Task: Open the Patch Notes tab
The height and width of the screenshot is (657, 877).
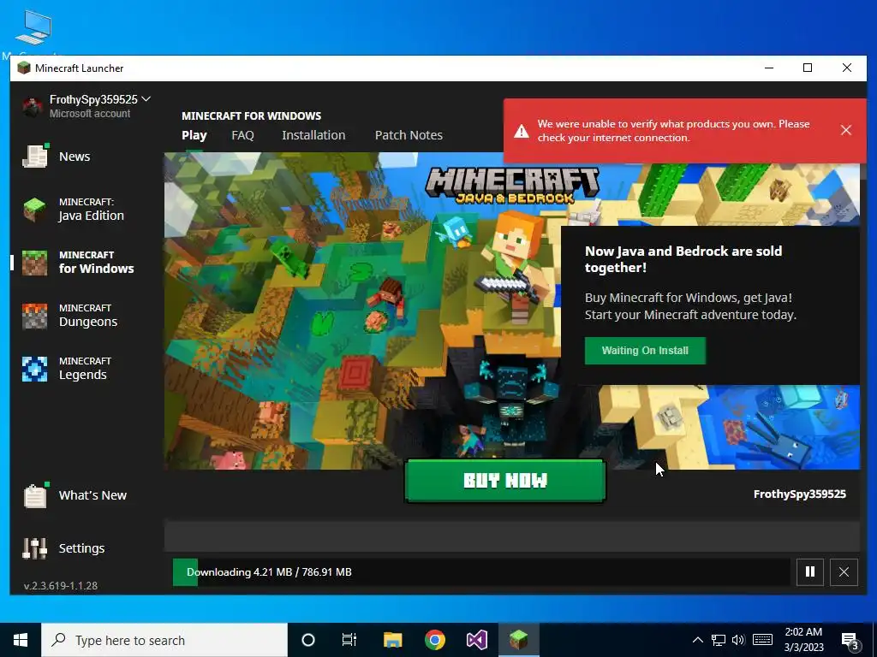Action: click(x=409, y=135)
